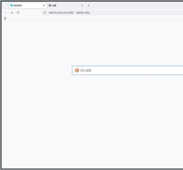Open a new tab with plus button
The width and height of the screenshot is (183, 170).
(88, 6)
